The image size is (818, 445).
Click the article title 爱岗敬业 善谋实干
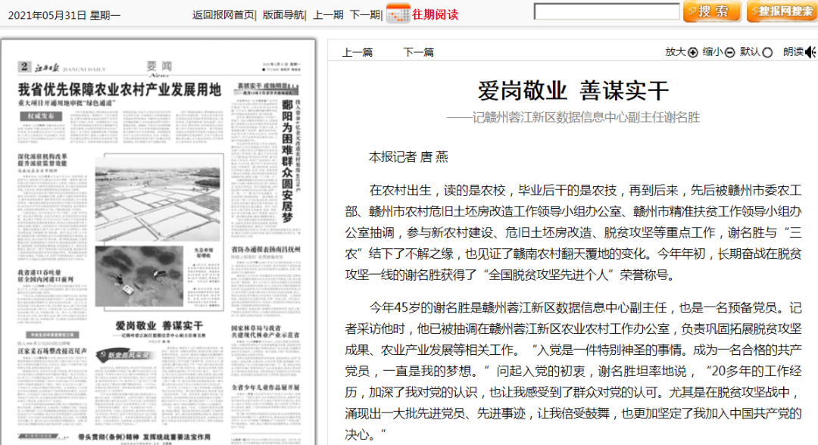pos(573,91)
